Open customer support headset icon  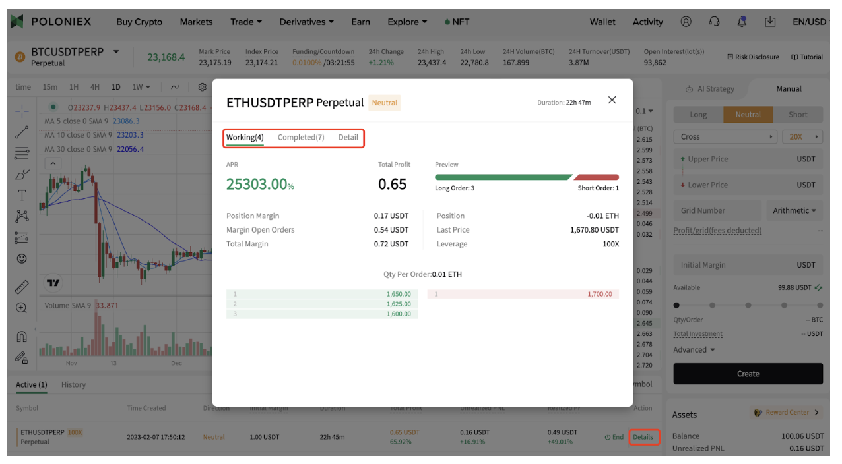click(x=714, y=22)
